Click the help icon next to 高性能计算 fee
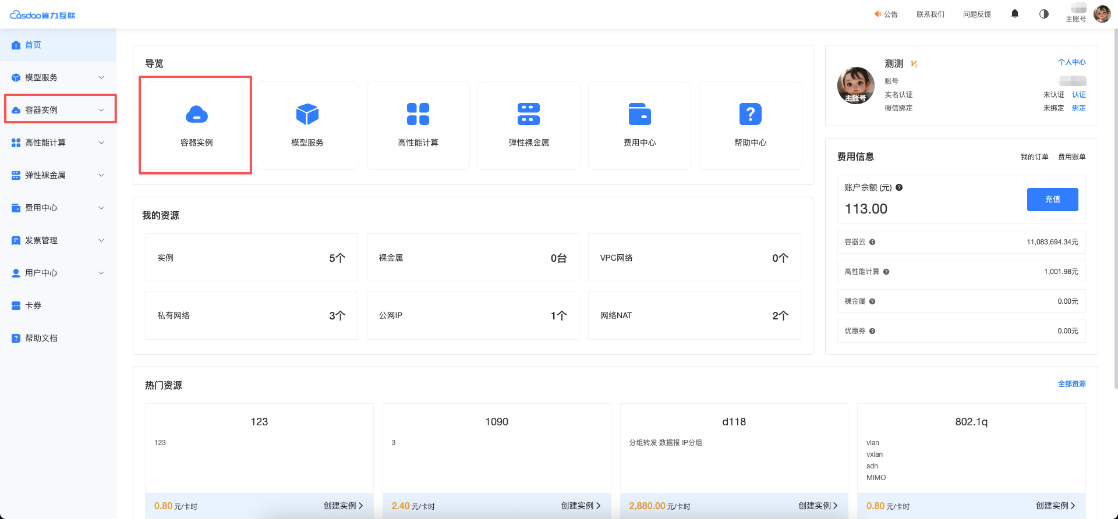 coord(886,272)
